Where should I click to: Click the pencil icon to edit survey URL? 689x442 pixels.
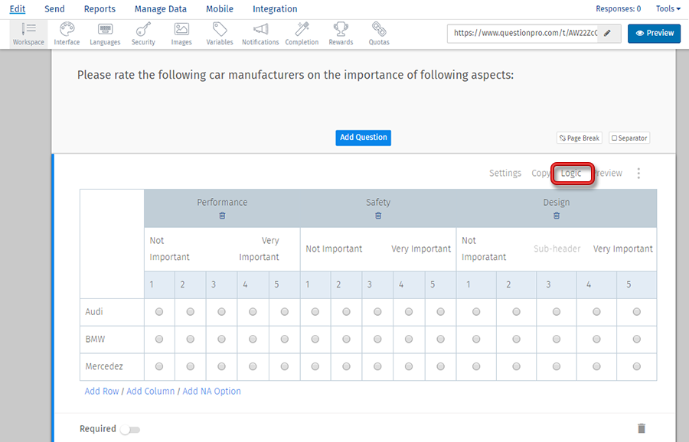608,34
